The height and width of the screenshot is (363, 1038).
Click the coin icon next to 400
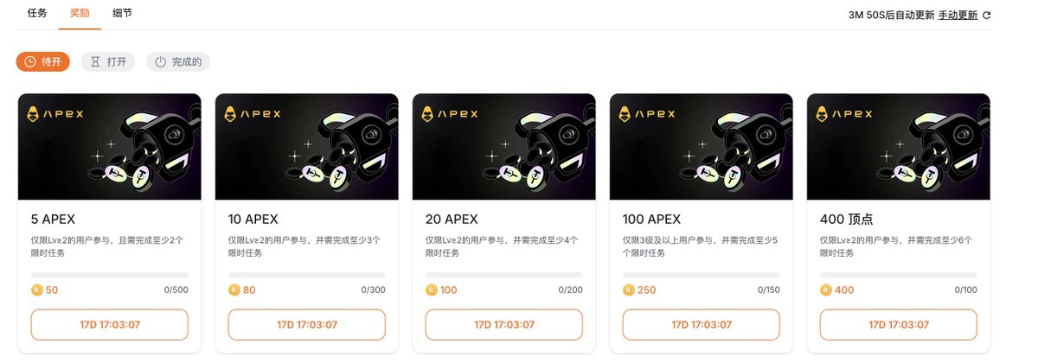[x=826, y=290]
